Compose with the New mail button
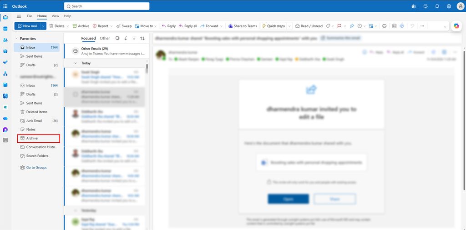The height and width of the screenshot is (230, 466). [x=27, y=26]
